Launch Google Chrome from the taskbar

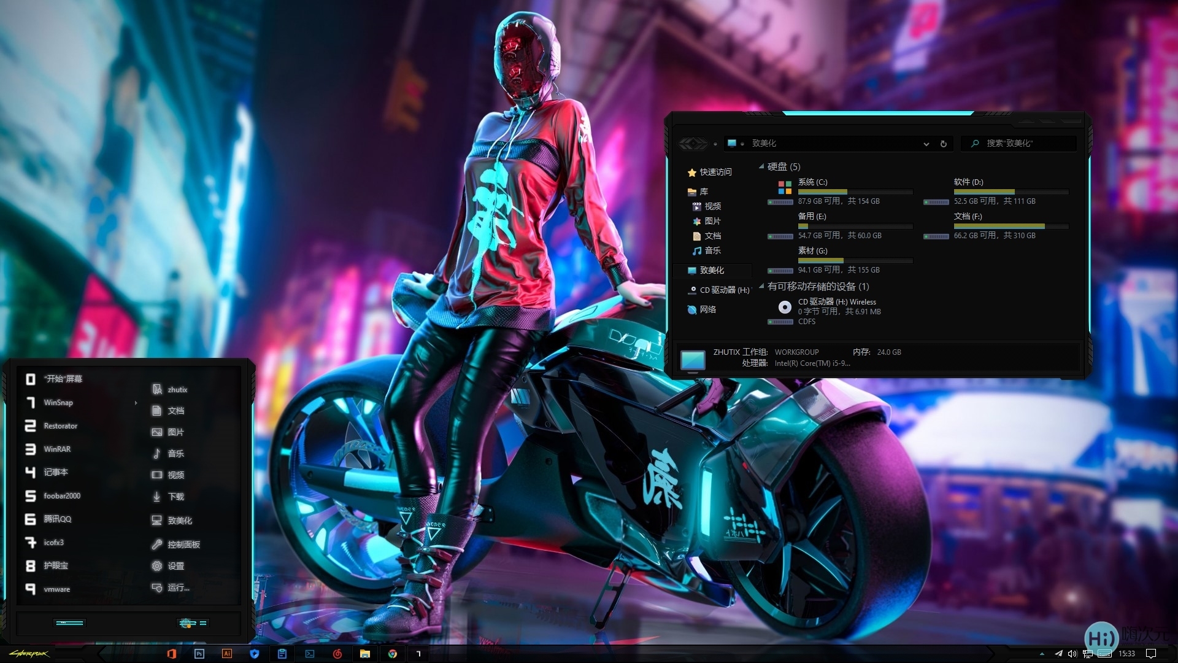(393, 654)
